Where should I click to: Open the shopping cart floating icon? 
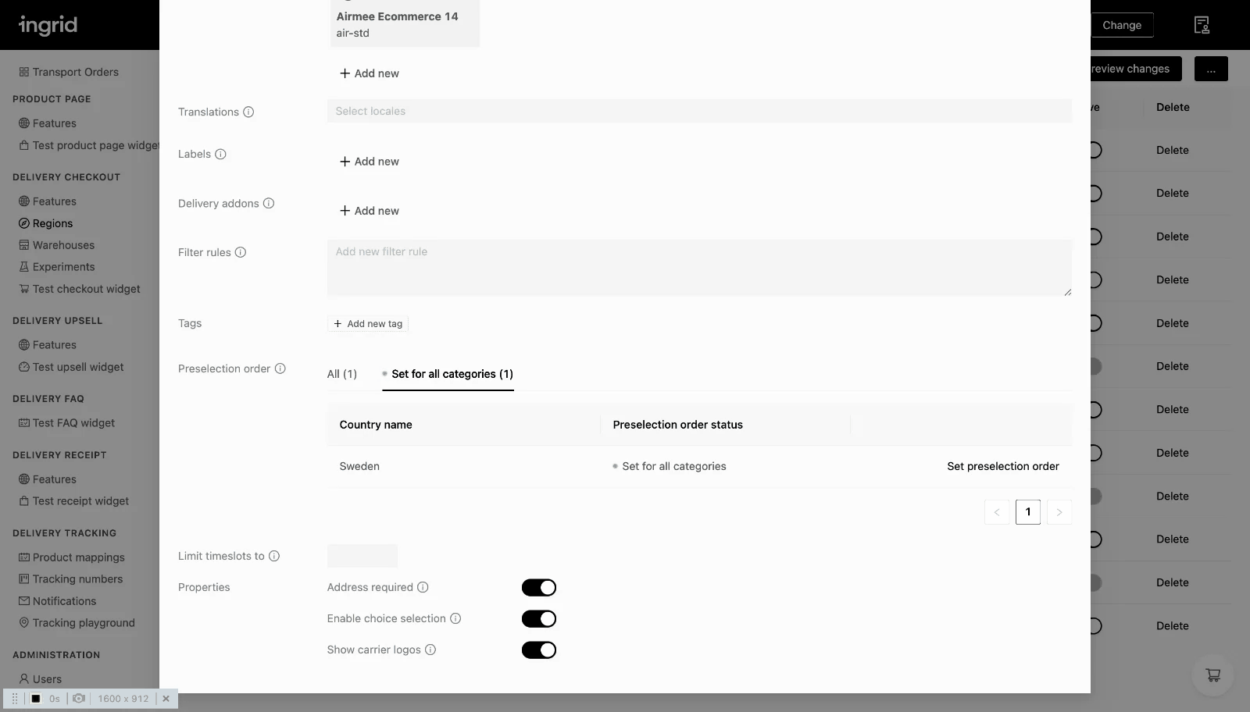click(x=1212, y=675)
